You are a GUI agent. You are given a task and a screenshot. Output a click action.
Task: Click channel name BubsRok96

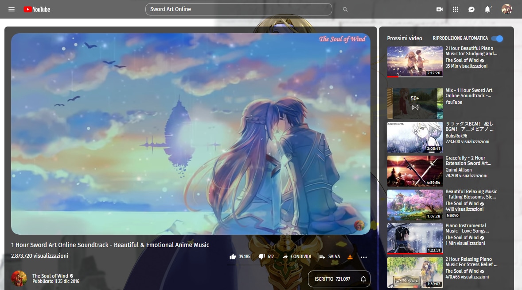456,136
